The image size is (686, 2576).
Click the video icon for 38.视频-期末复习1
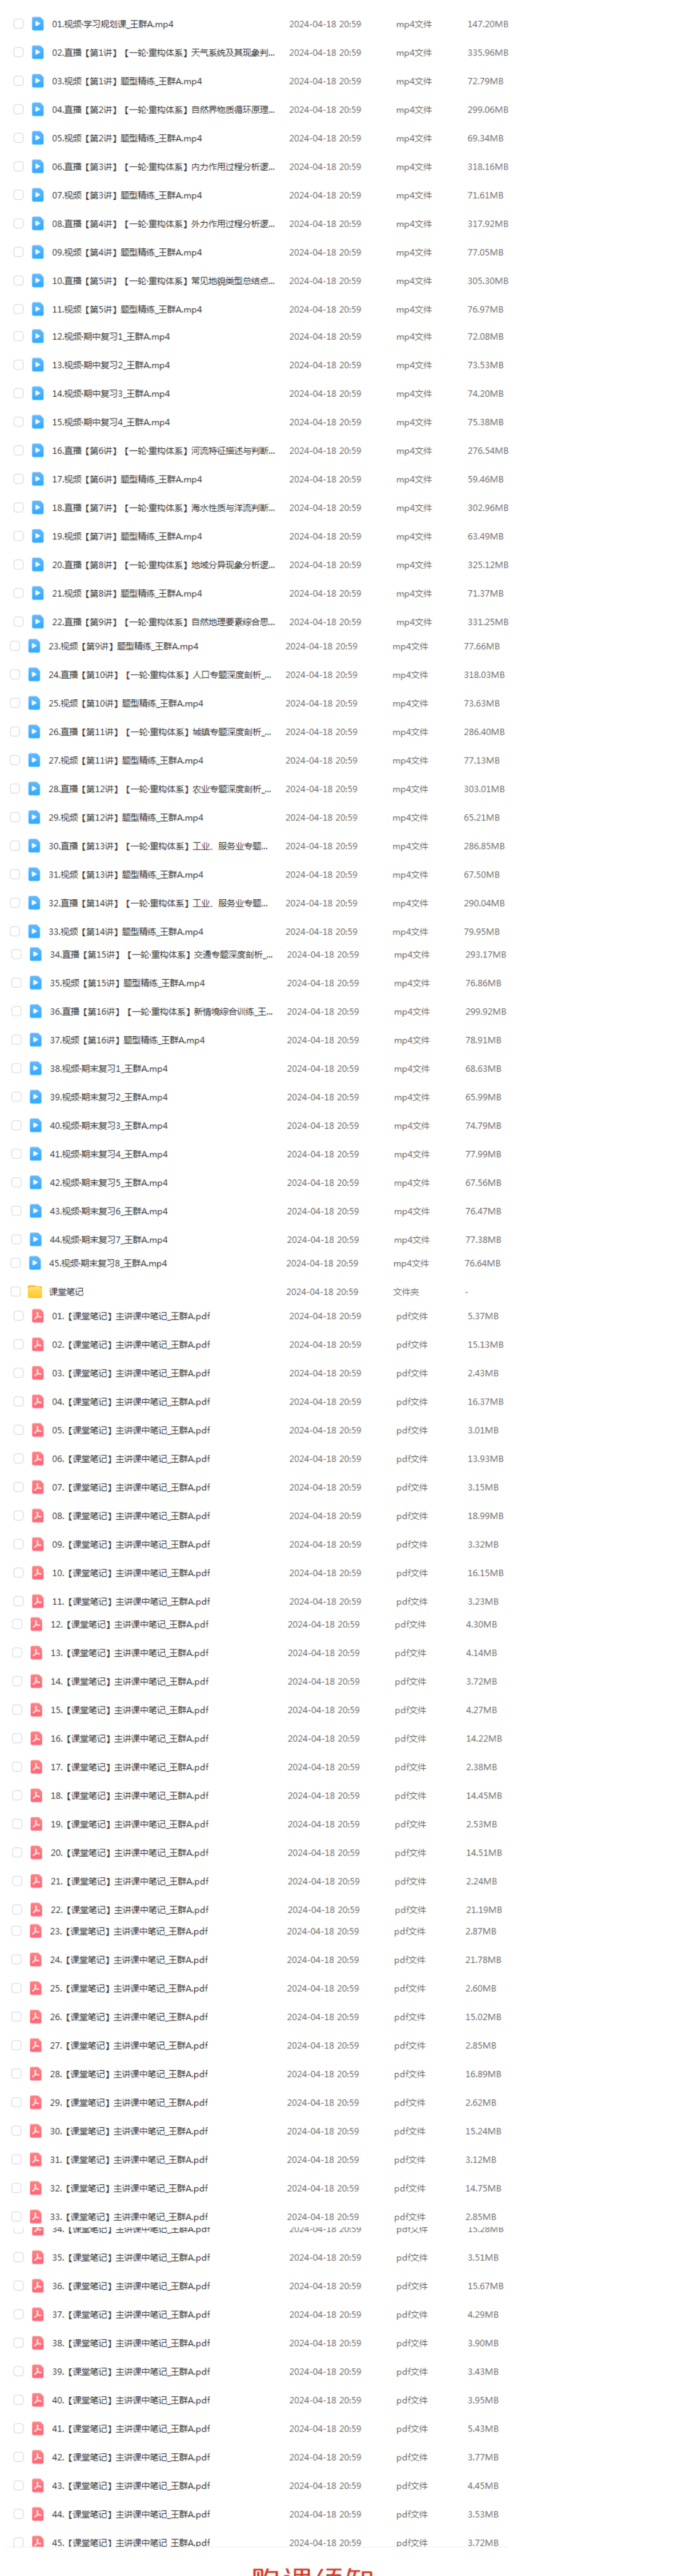(x=35, y=1069)
